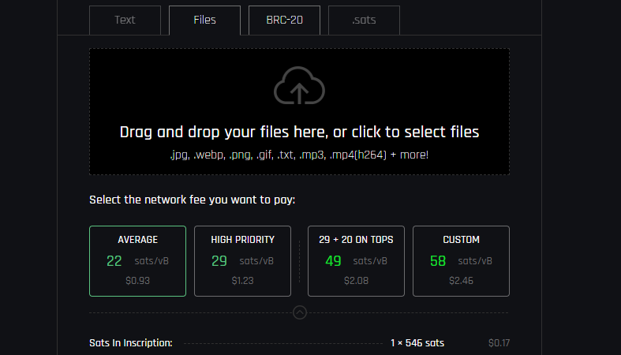The height and width of the screenshot is (355, 621).
Task: Click the cloud upload icon
Action: click(x=299, y=85)
